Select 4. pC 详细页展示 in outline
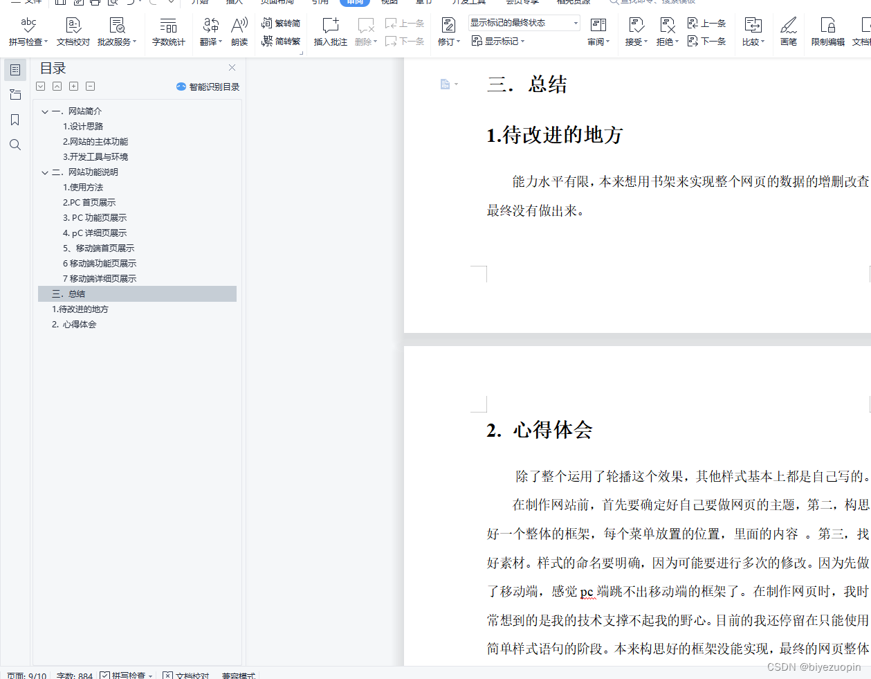 click(95, 233)
